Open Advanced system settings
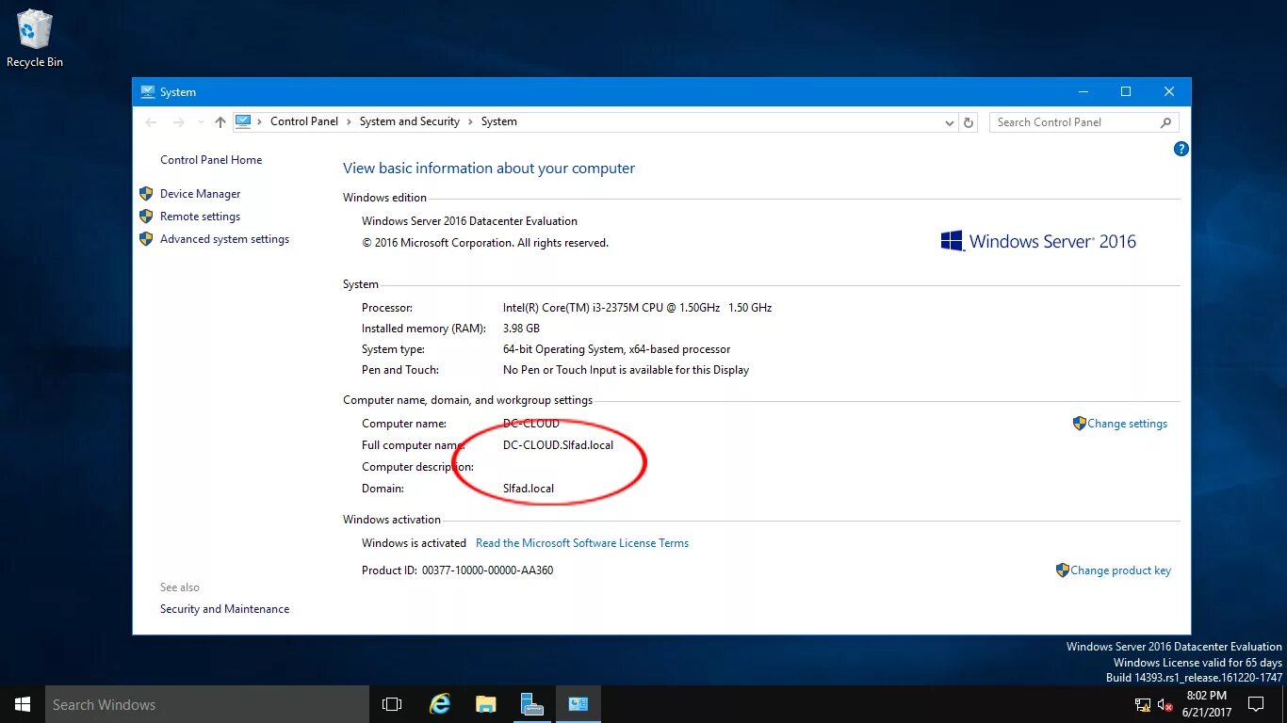Viewport: 1287px width, 723px height. point(224,239)
